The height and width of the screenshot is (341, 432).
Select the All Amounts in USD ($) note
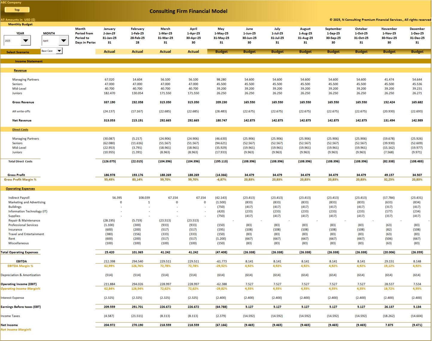18,20
